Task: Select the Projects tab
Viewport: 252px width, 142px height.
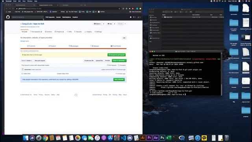Action: coord(59,32)
